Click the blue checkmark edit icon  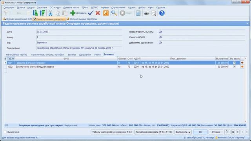click(91, 13)
